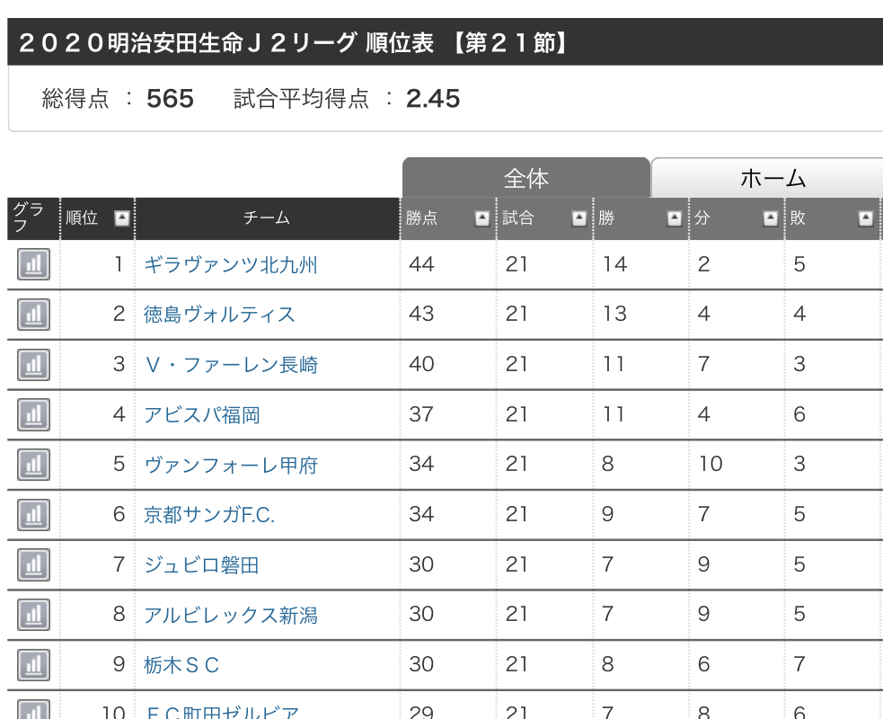Click graph icon beside アルビレックス新潟

(33, 615)
